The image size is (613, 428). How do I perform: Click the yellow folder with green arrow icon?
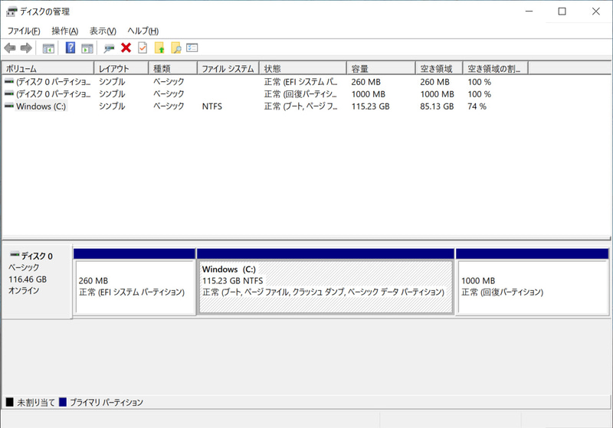pyautogui.click(x=159, y=48)
